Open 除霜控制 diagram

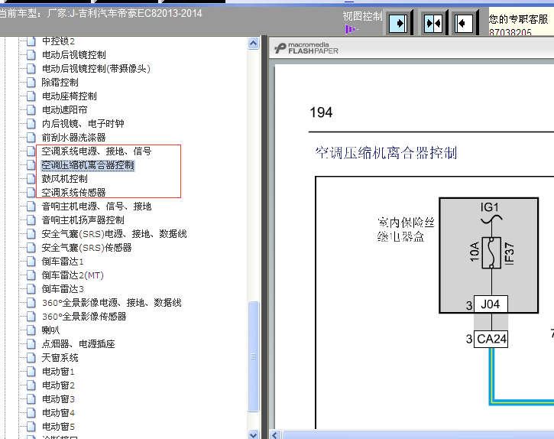pos(60,83)
